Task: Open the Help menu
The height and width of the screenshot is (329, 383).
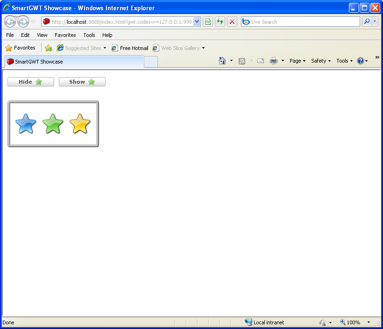Action: (x=107, y=35)
